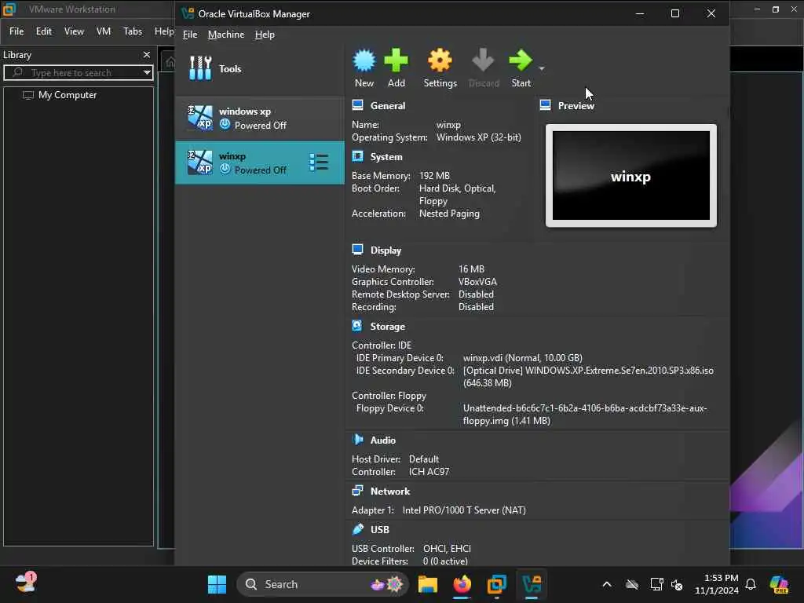Click winxp.vdi primary device text
The height and width of the screenshot is (603, 804).
tap(522, 358)
